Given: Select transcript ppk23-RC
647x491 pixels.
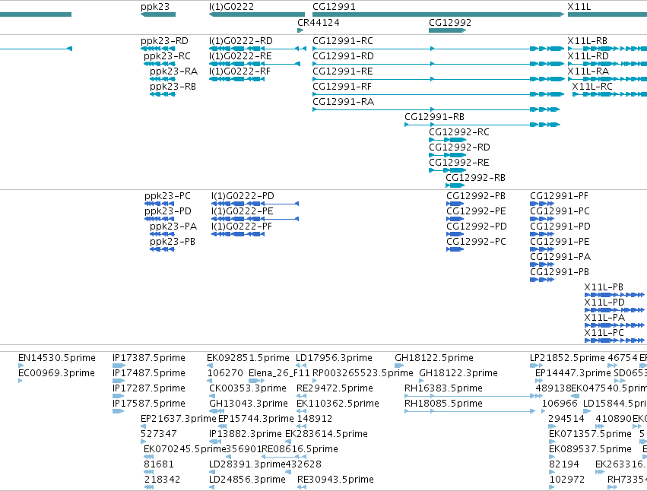Looking at the screenshot, I should [x=167, y=56].
